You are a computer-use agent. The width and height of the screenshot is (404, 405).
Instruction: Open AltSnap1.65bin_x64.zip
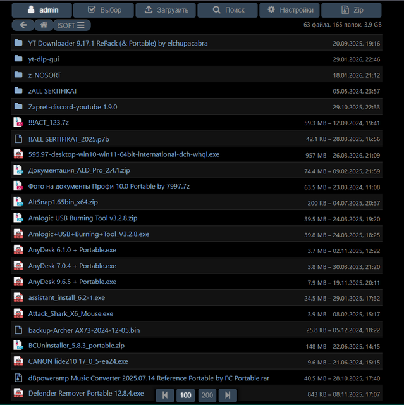coord(63,202)
